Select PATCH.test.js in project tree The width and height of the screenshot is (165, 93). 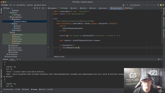tap(18, 39)
